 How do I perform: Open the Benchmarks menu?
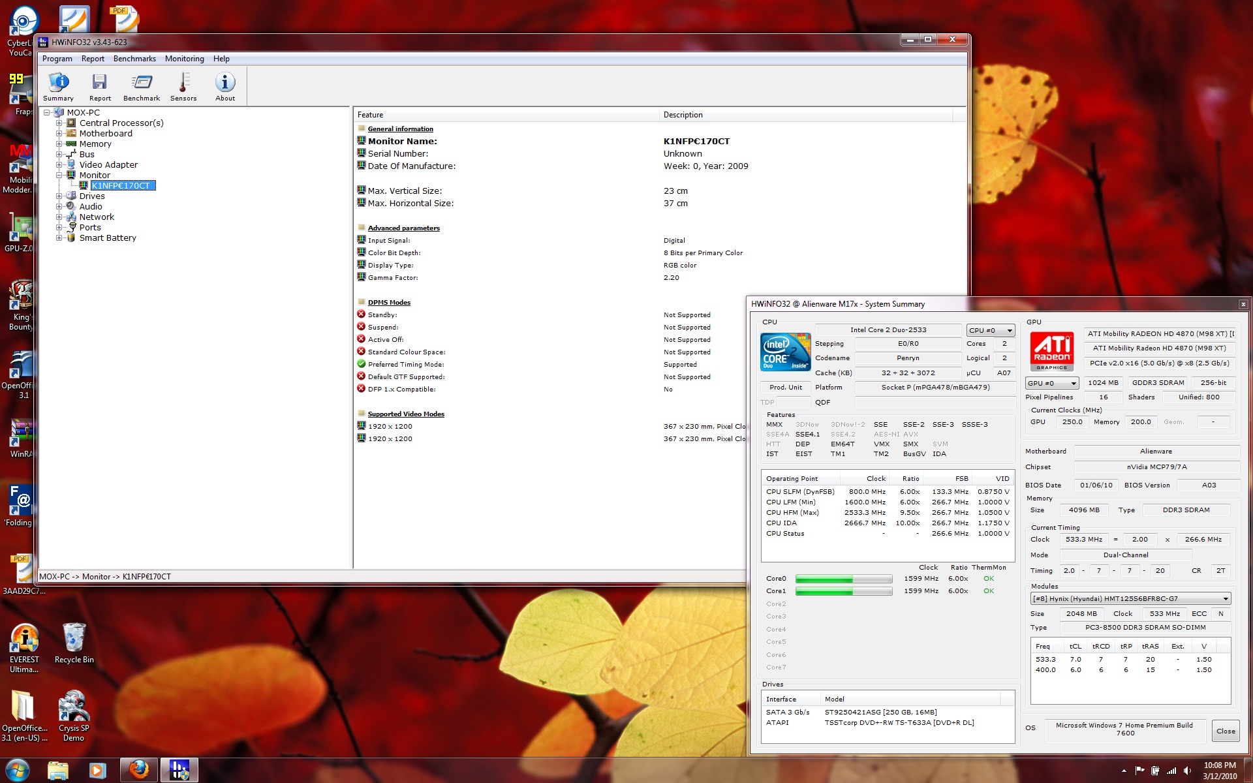click(x=134, y=59)
